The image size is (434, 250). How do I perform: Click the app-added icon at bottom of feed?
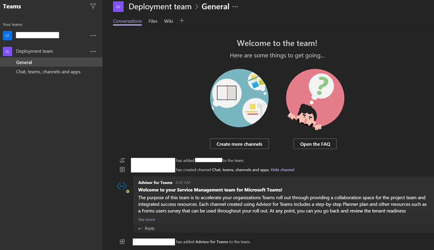pos(122,242)
